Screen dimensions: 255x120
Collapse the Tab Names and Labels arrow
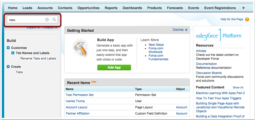pyautogui.click(x=13, y=53)
